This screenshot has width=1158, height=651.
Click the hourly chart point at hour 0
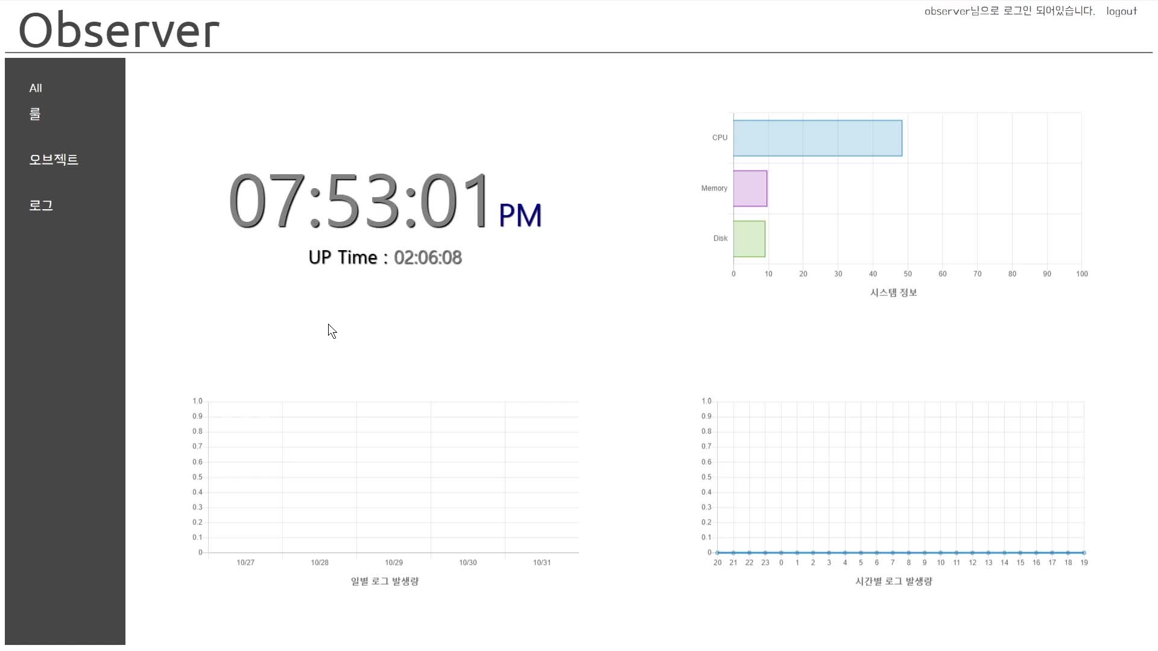pos(781,553)
